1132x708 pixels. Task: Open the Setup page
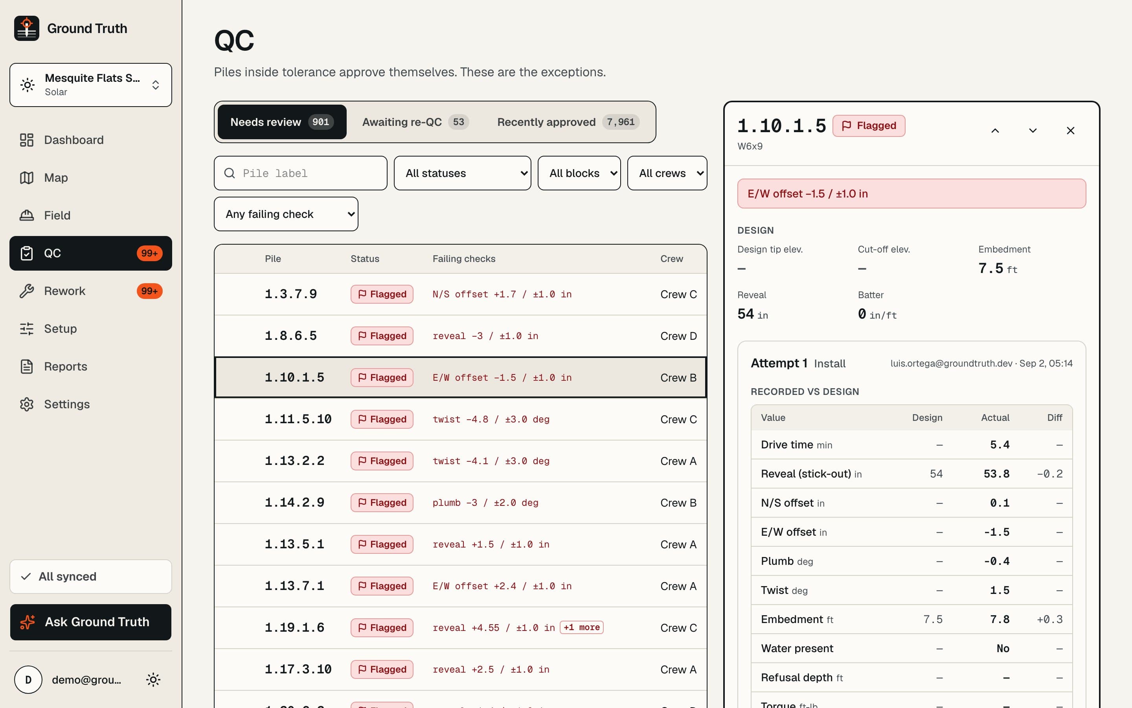pyautogui.click(x=91, y=329)
